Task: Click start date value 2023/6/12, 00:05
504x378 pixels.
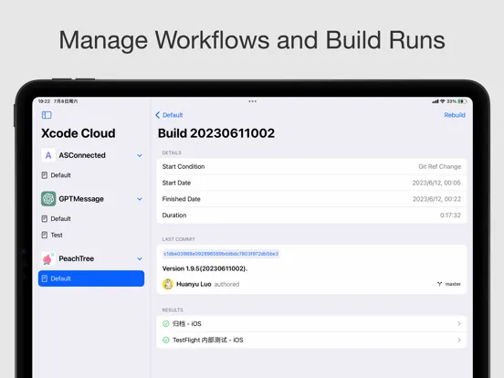Action: coord(436,183)
